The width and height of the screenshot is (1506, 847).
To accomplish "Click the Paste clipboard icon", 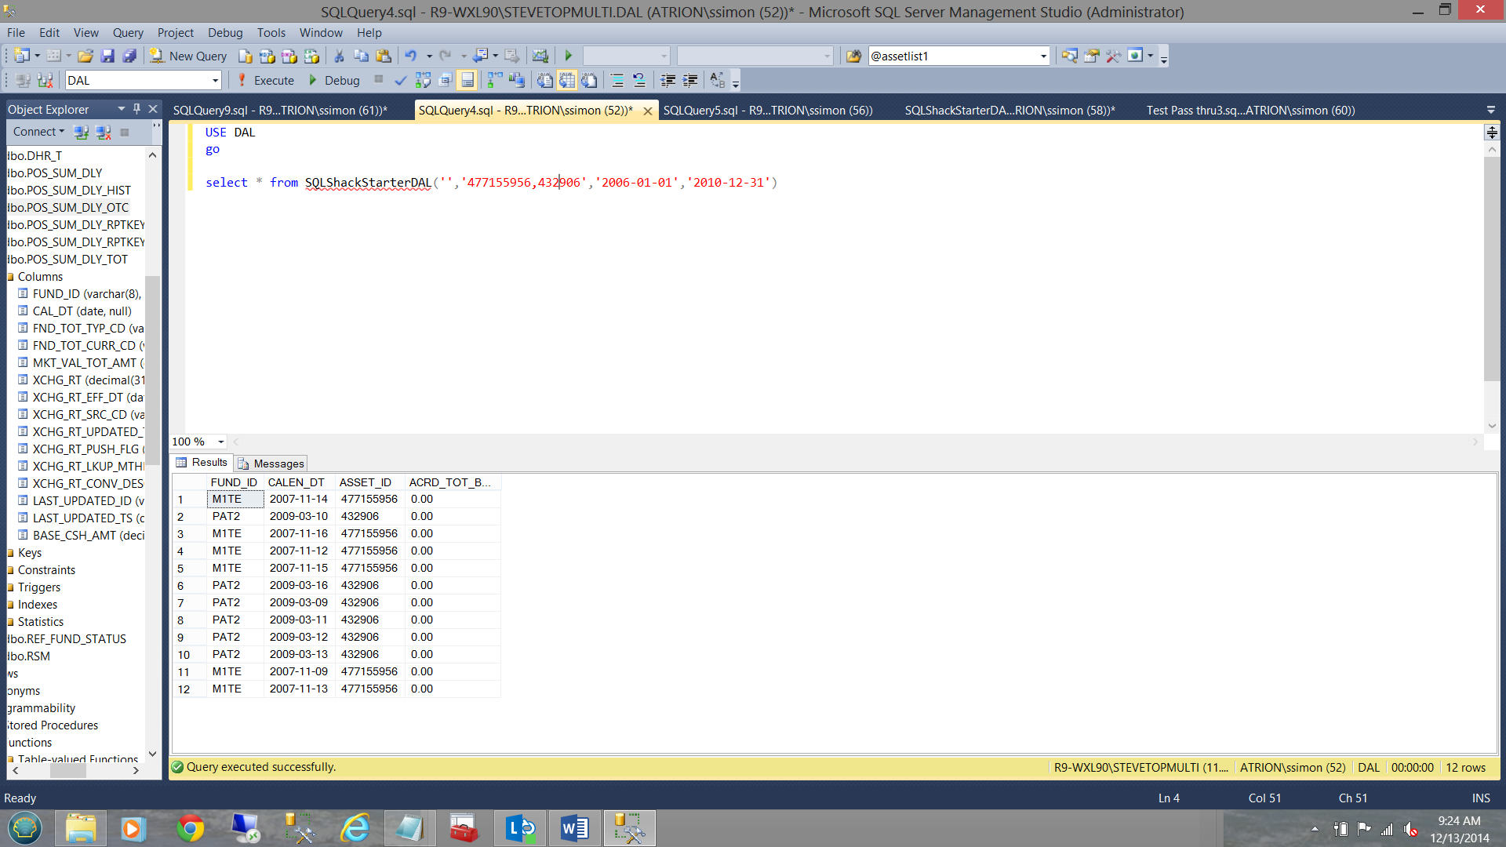I will 384,56.
